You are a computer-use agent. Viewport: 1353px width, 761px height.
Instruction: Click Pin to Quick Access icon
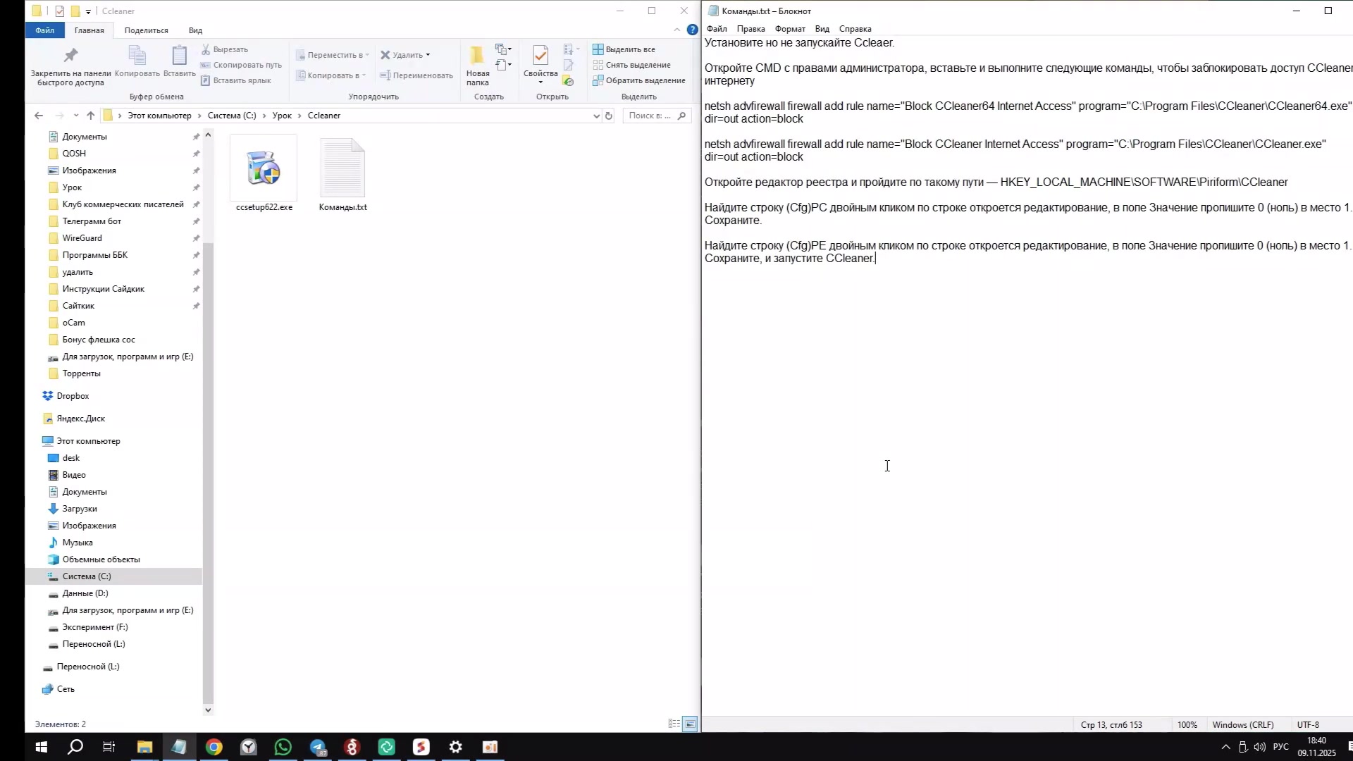click(70, 56)
